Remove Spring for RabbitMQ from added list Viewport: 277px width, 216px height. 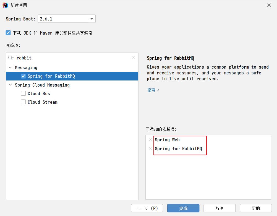pos(150,148)
